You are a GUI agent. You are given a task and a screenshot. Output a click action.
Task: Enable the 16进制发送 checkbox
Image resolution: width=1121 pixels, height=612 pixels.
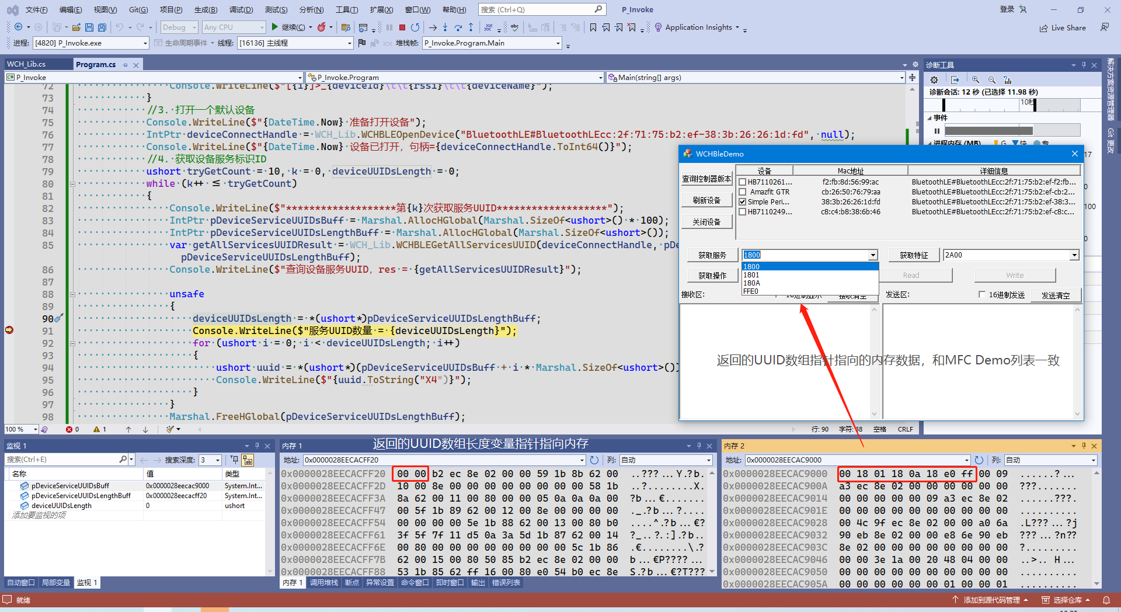pyautogui.click(x=982, y=295)
